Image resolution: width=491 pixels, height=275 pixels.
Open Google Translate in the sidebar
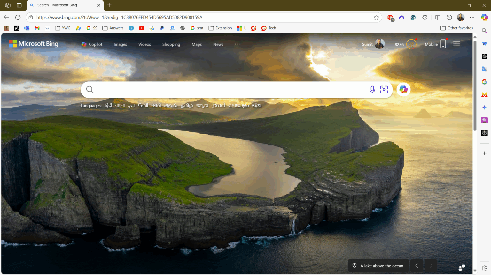point(484,69)
